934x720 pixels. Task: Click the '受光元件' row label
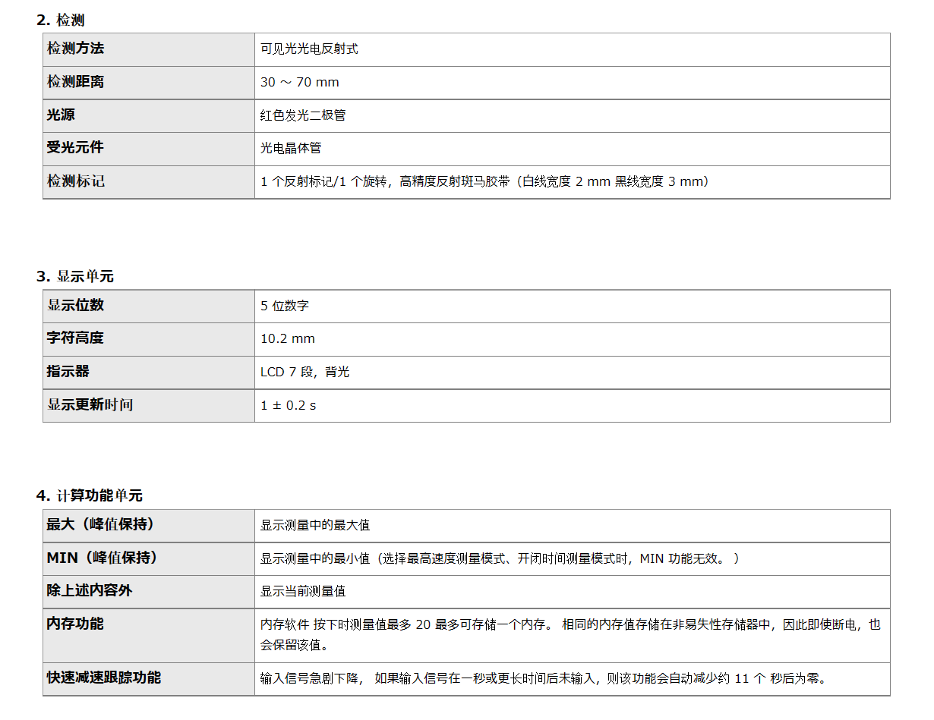click(75, 149)
